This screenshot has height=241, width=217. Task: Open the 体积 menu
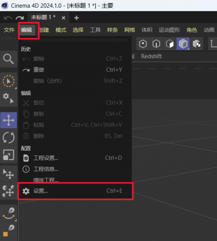(x=147, y=30)
